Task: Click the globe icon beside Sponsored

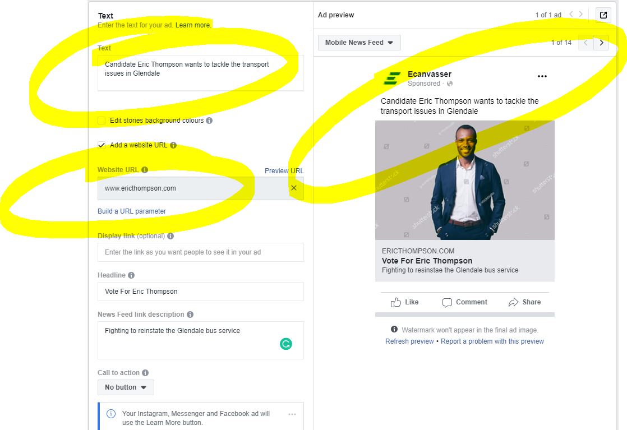Action: 449,84
